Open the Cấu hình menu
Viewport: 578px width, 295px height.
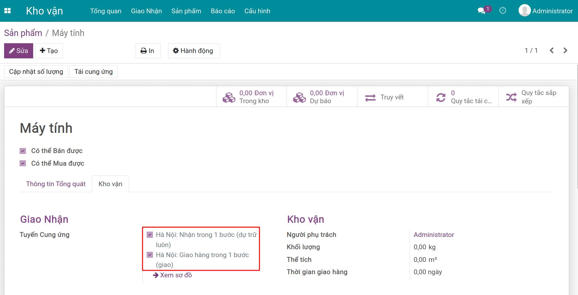(257, 11)
